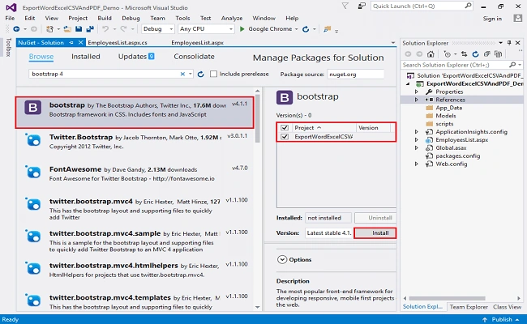Click the New Project toolbar icon
This screenshot has width=527, height=324.
coord(49,29)
